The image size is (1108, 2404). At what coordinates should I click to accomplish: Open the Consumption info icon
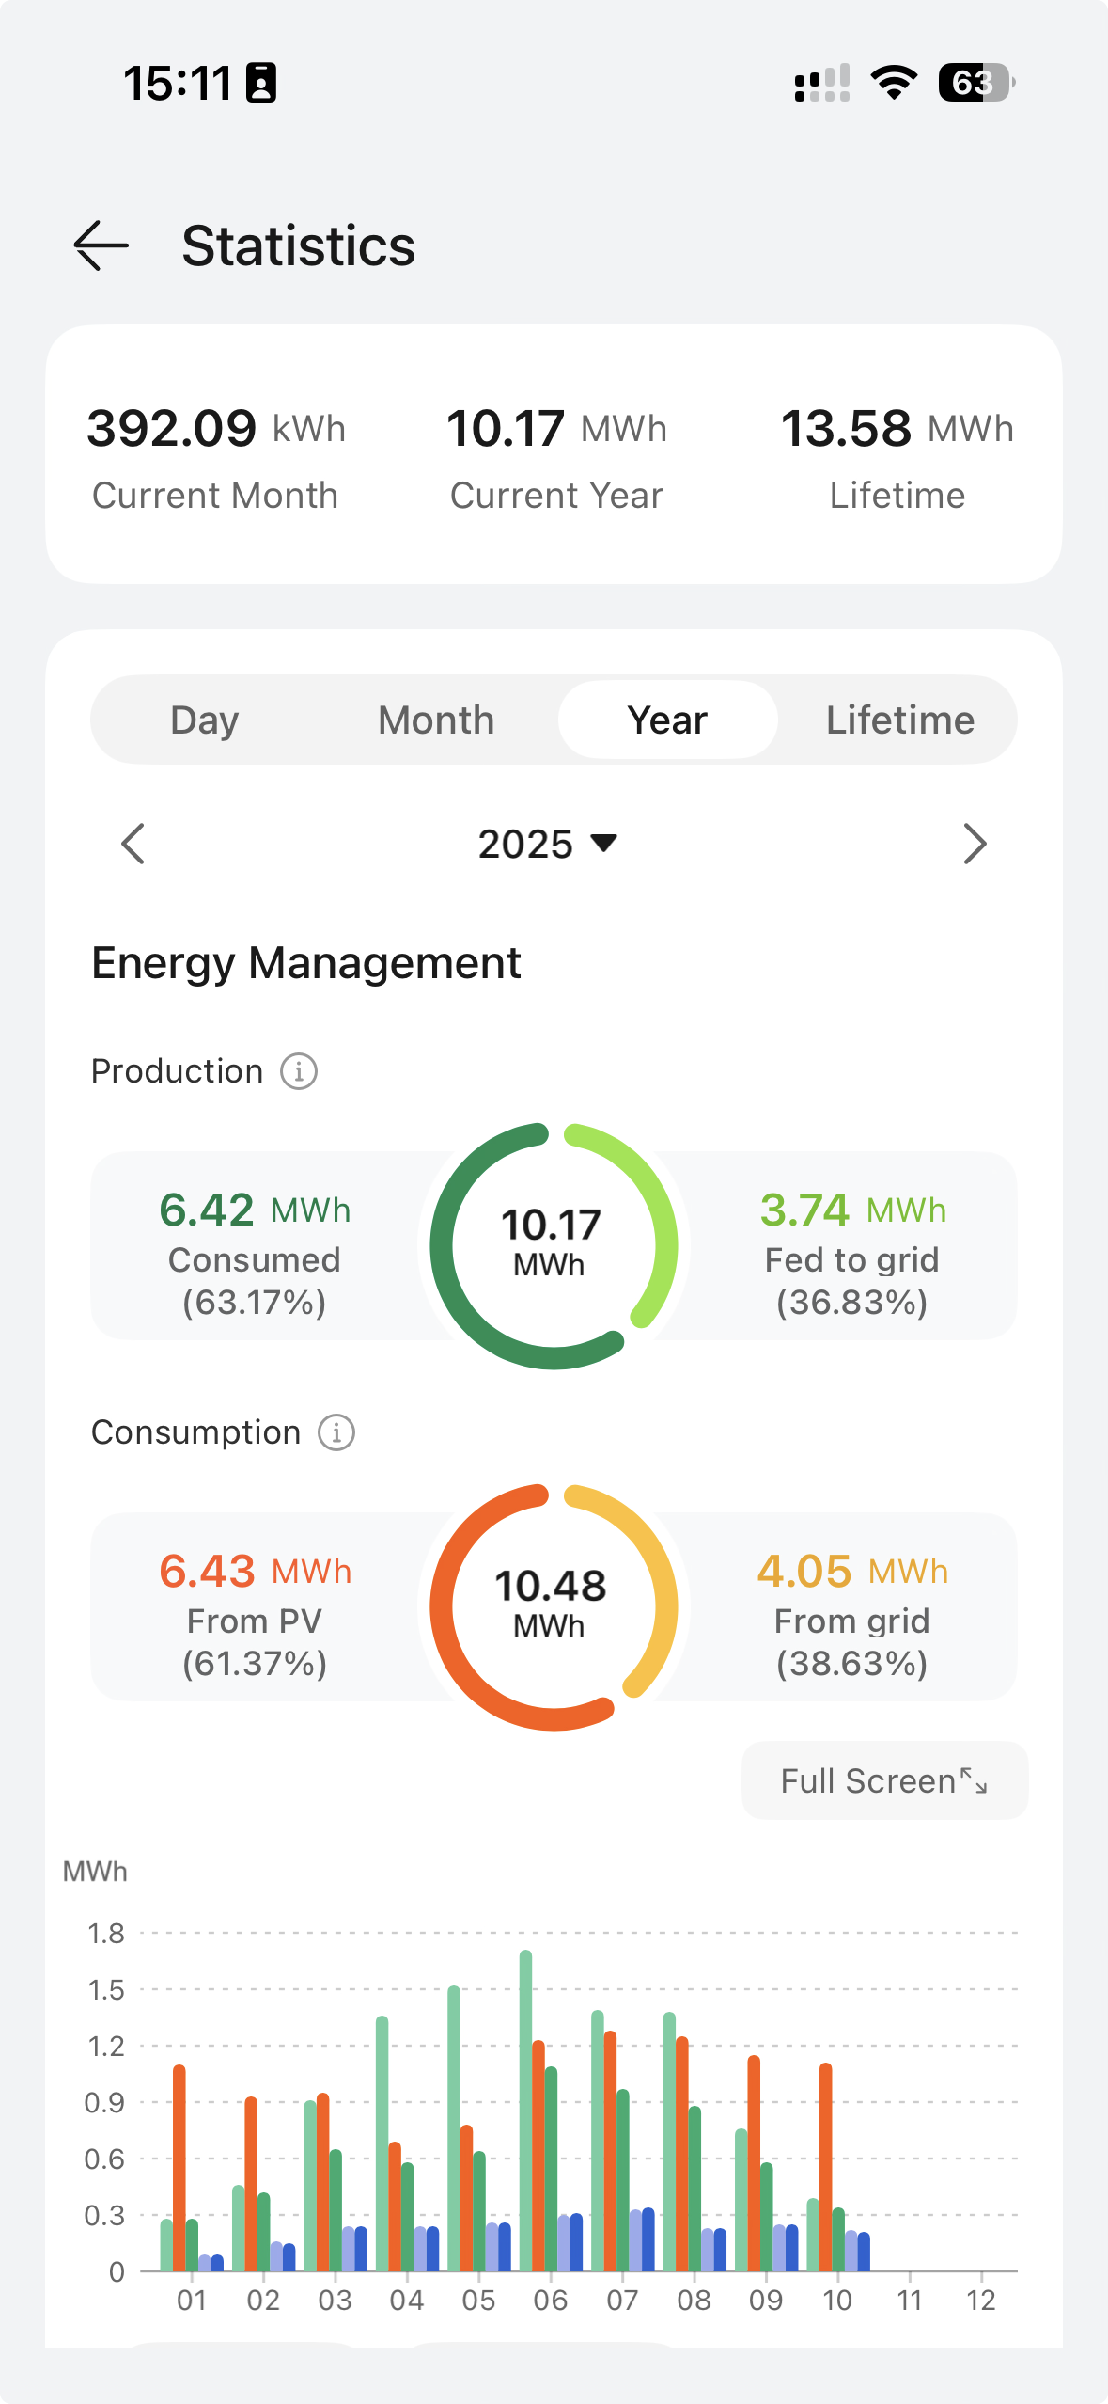pos(336,1432)
